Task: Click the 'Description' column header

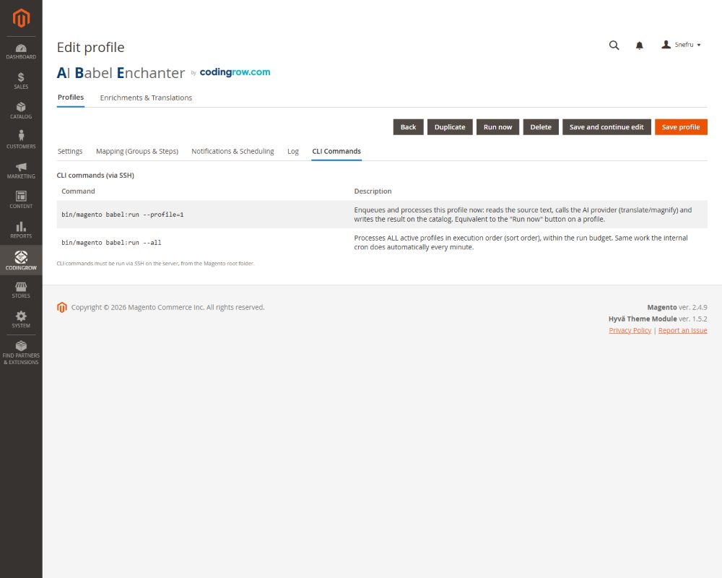Action: (373, 191)
